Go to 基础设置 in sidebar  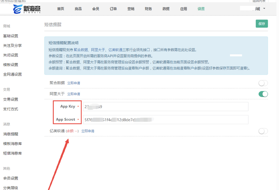coord(11,36)
